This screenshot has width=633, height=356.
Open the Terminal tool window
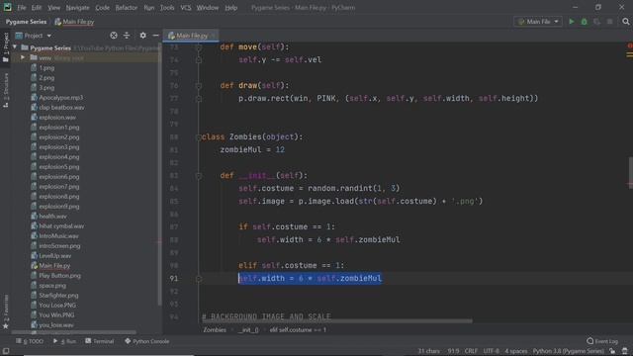pyautogui.click(x=100, y=341)
